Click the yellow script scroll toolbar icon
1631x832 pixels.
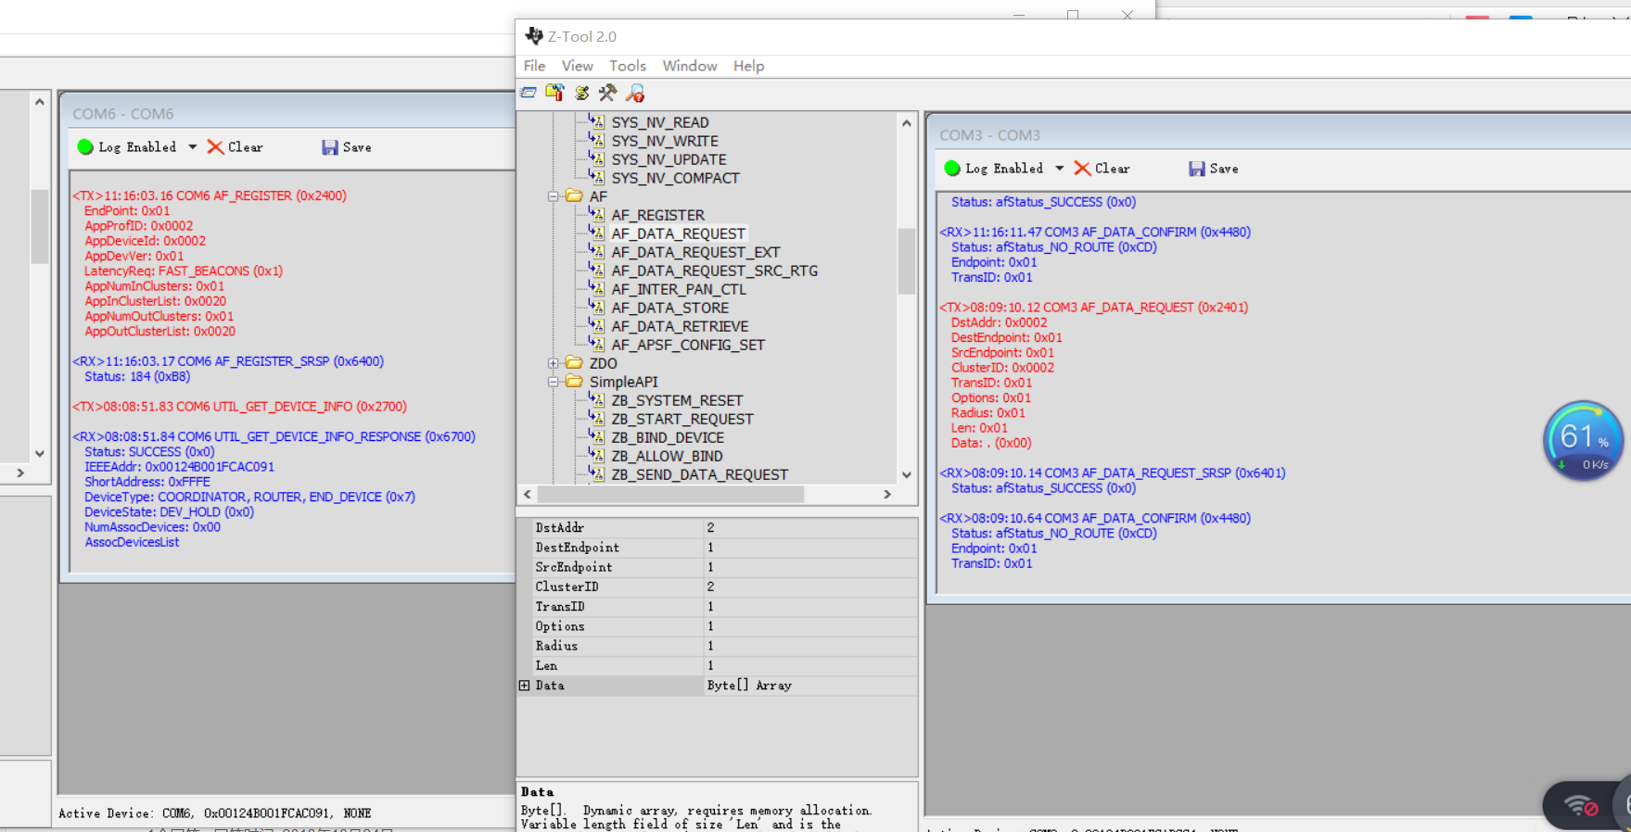581,93
